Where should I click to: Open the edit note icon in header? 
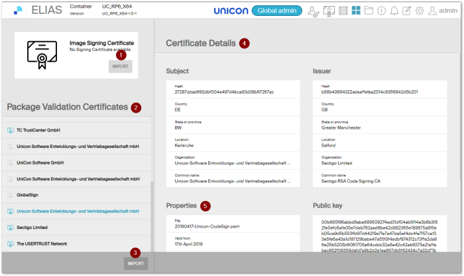click(x=407, y=11)
